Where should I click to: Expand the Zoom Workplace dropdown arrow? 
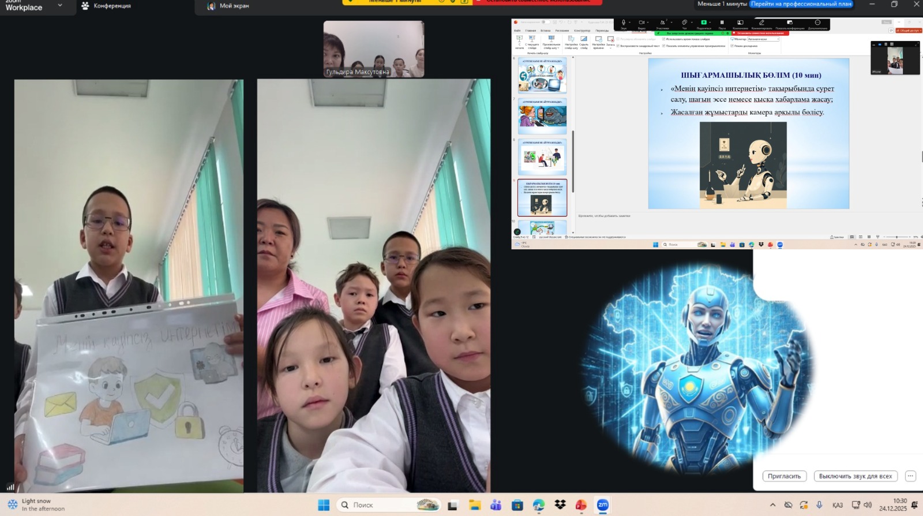[60, 6]
